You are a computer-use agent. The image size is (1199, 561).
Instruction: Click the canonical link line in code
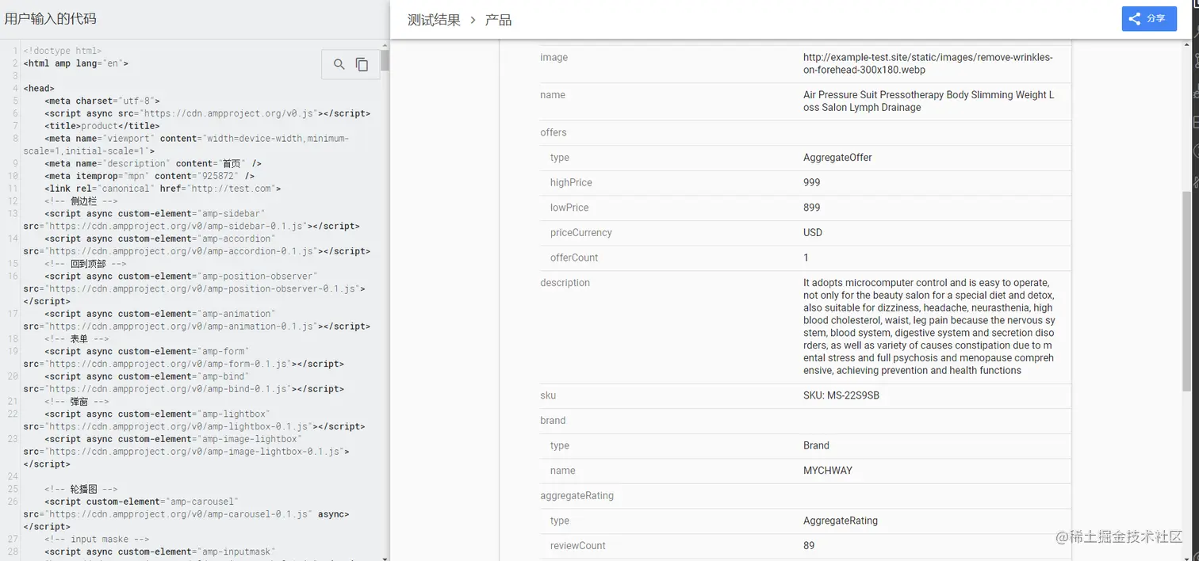pyautogui.click(x=163, y=189)
